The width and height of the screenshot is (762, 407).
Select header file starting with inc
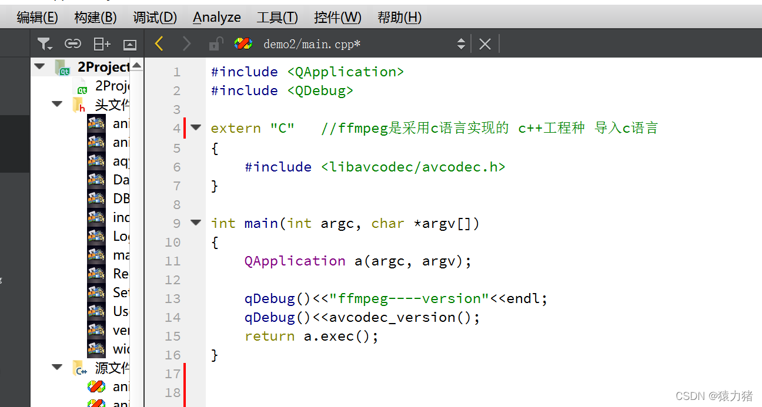121,217
